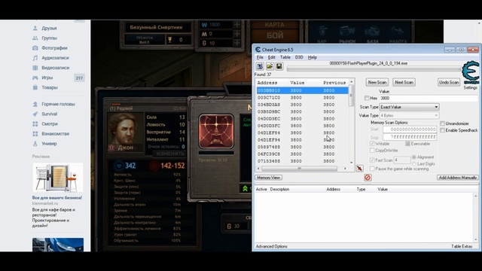Click the Смотри grid icon

coord(35,123)
